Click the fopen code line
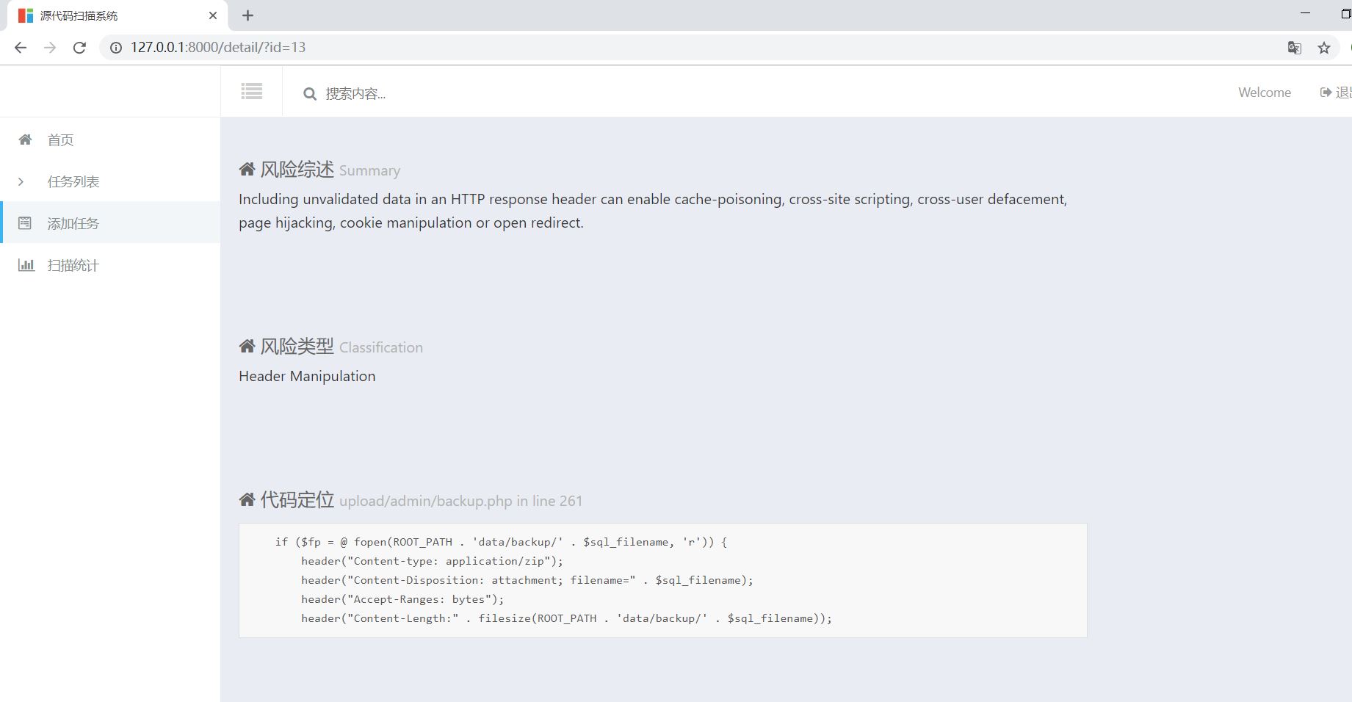 pos(501,542)
